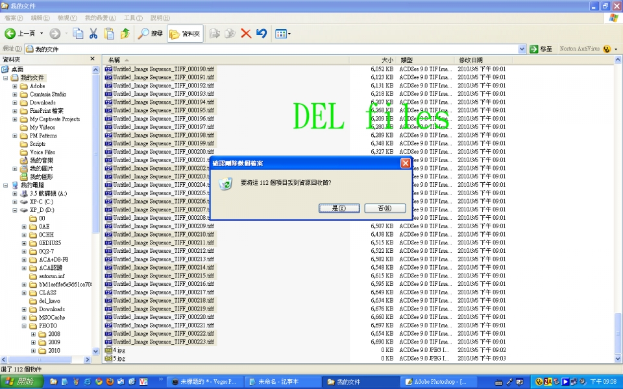Click the 開始 Start button
Viewport: 623px width, 389px height.
[22, 381]
